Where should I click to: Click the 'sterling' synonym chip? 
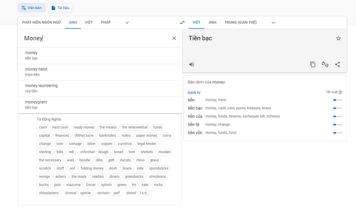tap(45, 152)
